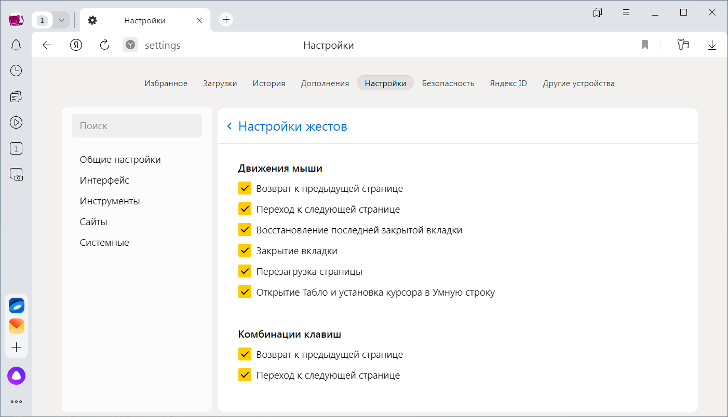
Task: Open a new tab with the plus button
Action: point(226,20)
